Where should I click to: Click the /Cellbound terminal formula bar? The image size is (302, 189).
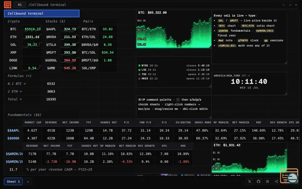[x=47, y=5]
